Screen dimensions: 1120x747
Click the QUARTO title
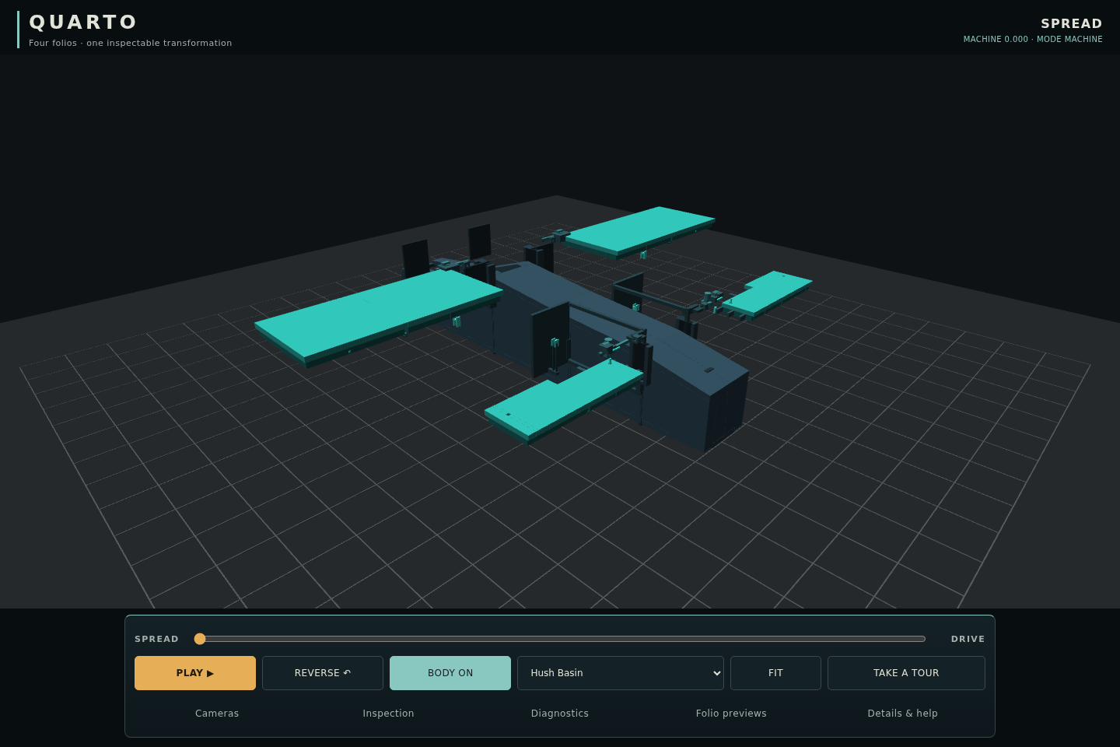click(83, 23)
